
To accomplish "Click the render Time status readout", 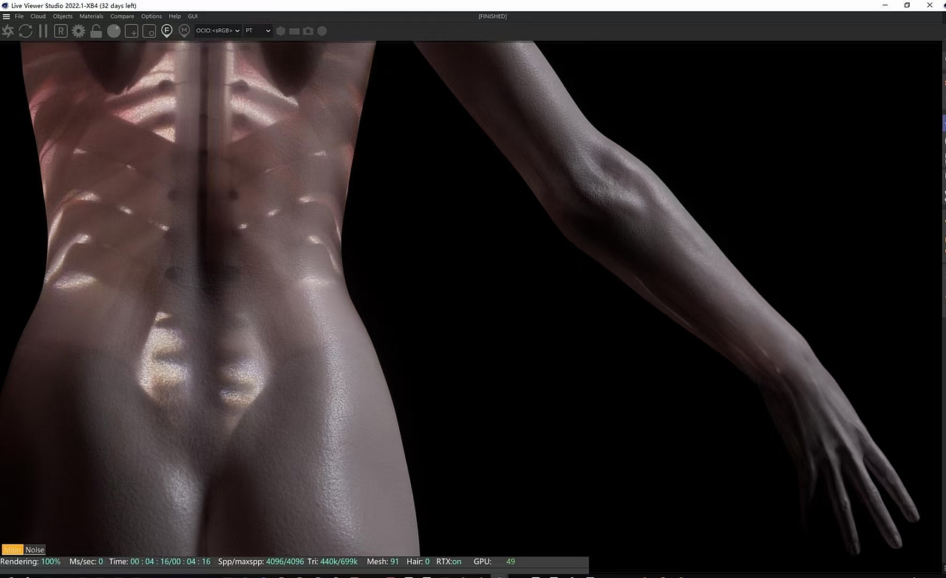I will pyautogui.click(x=160, y=562).
